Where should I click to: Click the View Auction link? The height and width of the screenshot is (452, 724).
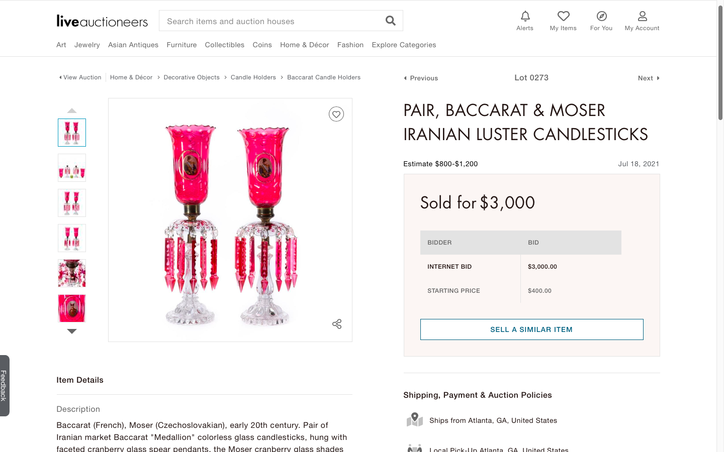pos(80,77)
